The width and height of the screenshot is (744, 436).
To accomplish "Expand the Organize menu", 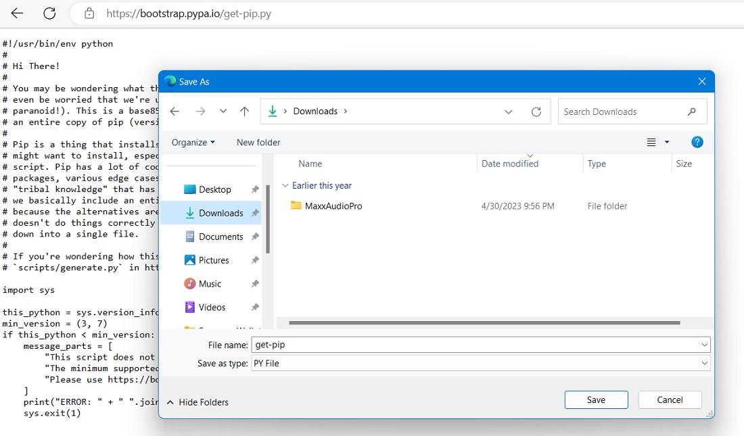I will (193, 142).
